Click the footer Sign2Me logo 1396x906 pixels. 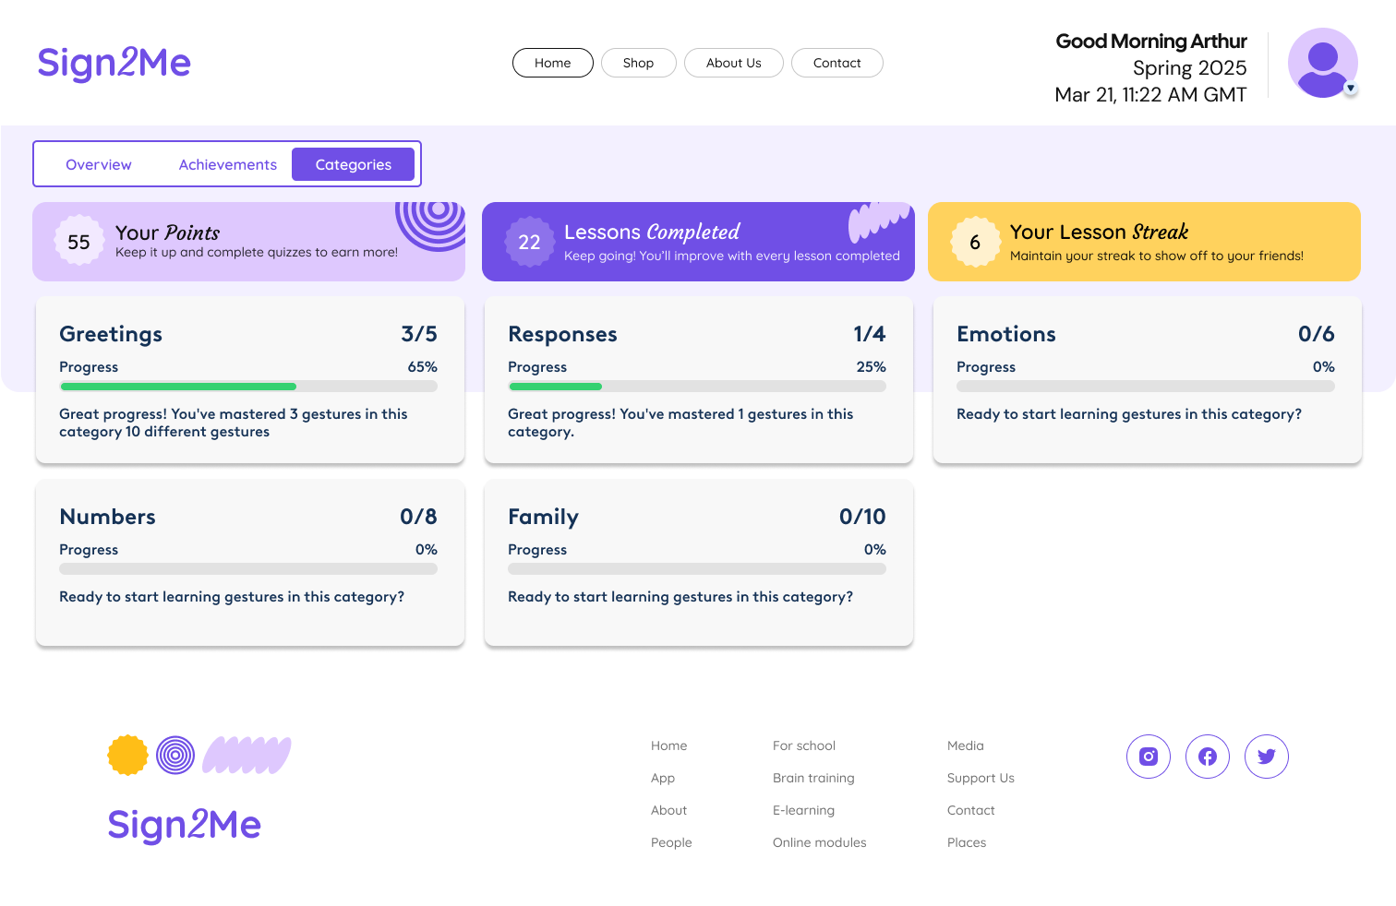pyautogui.click(x=185, y=824)
